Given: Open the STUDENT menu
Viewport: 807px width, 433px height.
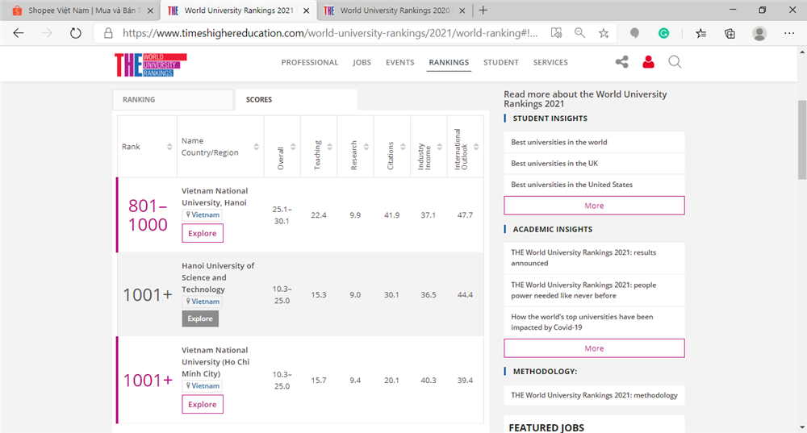Looking at the screenshot, I should [501, 62].
